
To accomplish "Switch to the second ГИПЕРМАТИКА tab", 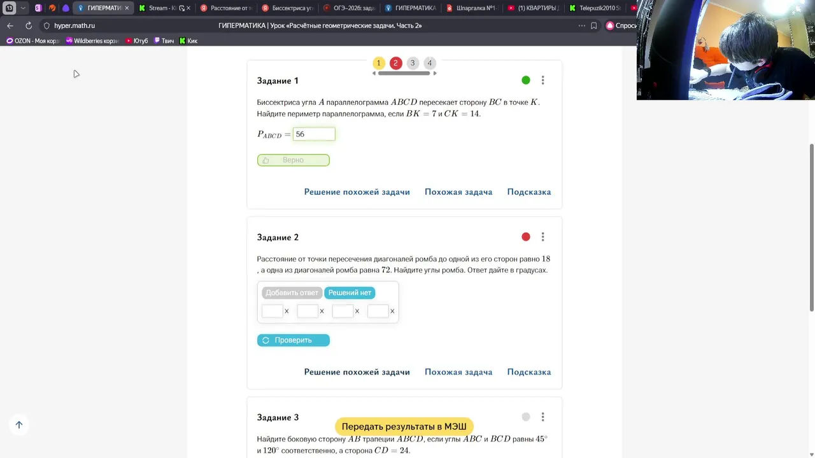I will (411, 8).
